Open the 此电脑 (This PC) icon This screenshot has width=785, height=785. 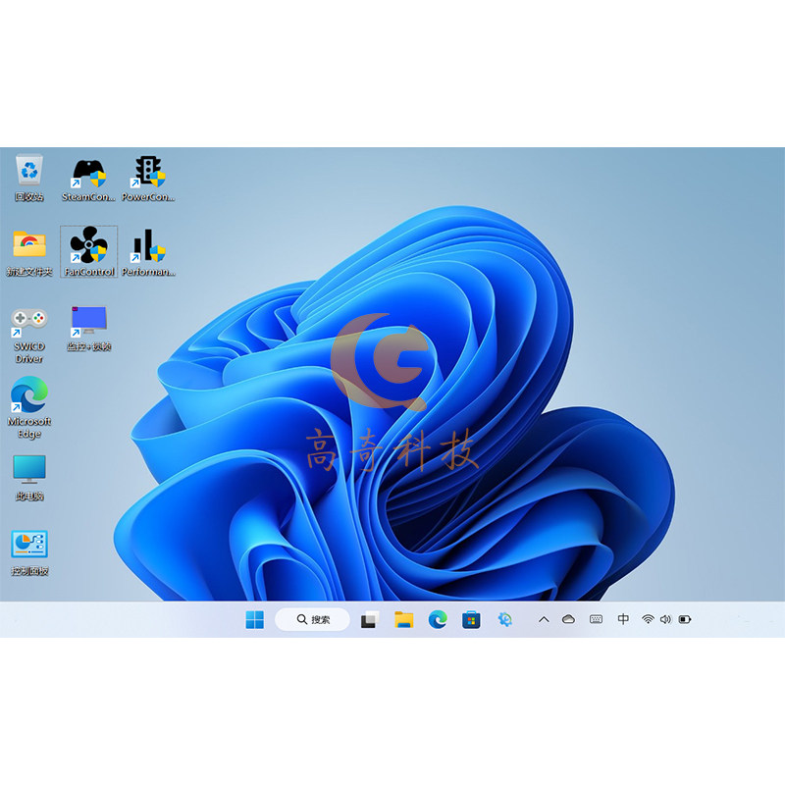29,477
